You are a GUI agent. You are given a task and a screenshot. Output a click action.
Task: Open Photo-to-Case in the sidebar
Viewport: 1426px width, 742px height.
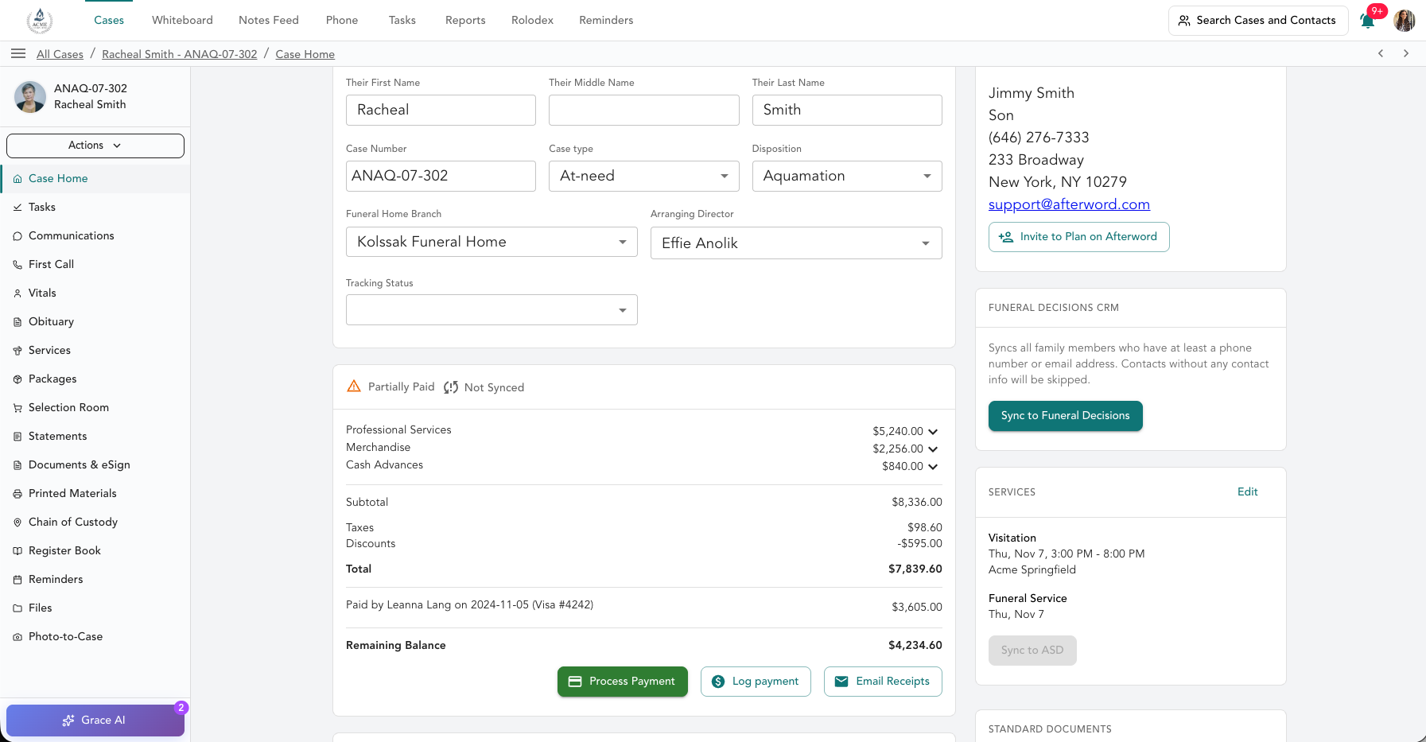point(95,636)
